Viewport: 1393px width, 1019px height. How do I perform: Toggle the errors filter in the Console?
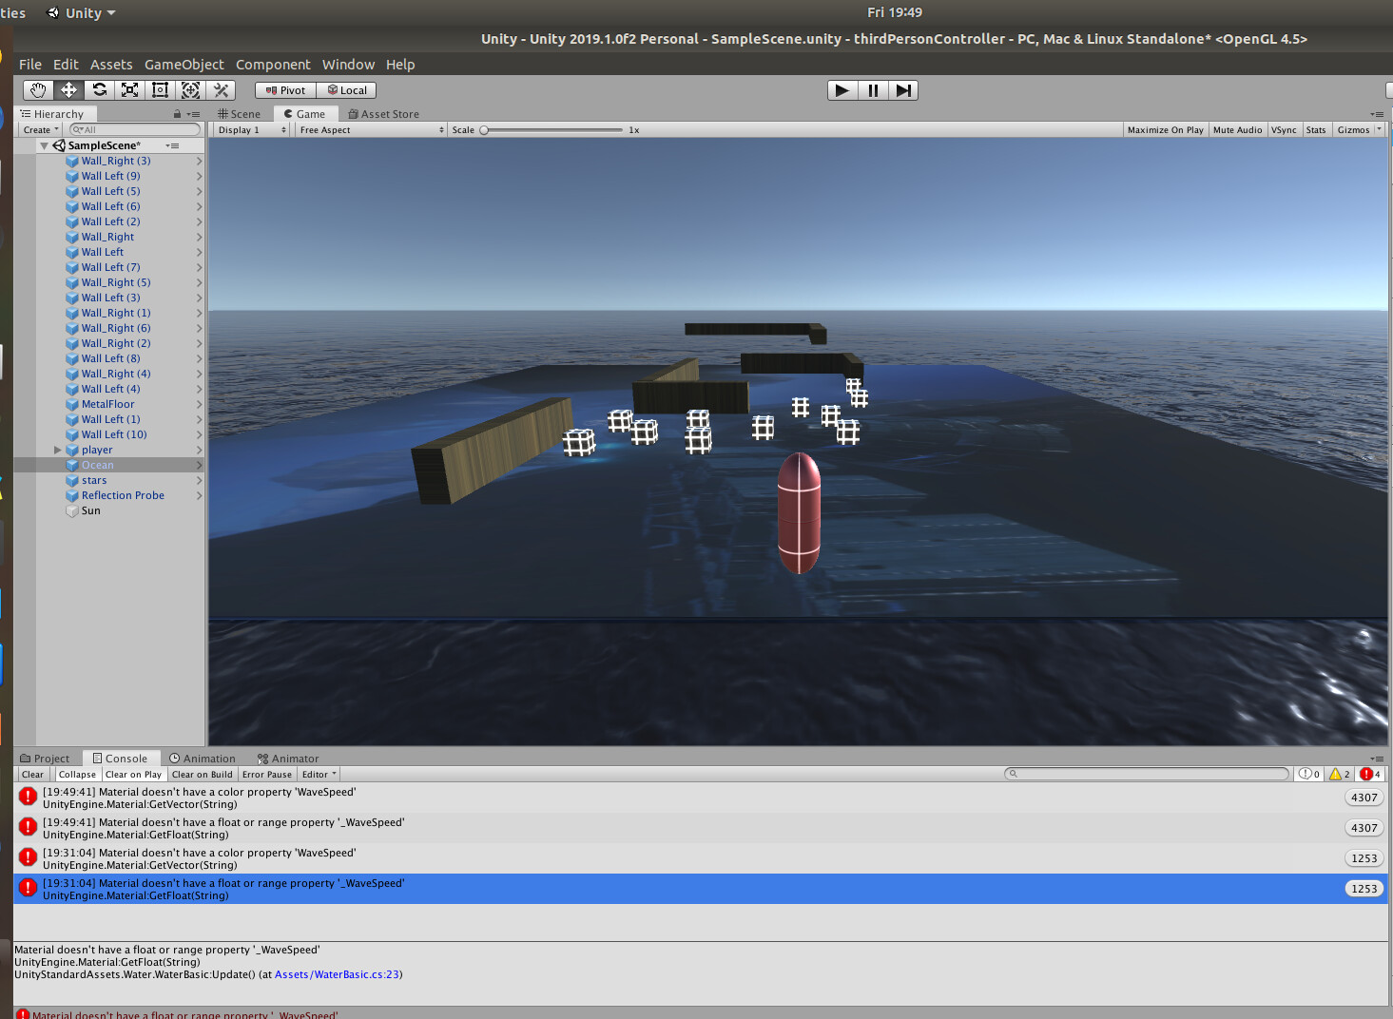point(1367,774)
